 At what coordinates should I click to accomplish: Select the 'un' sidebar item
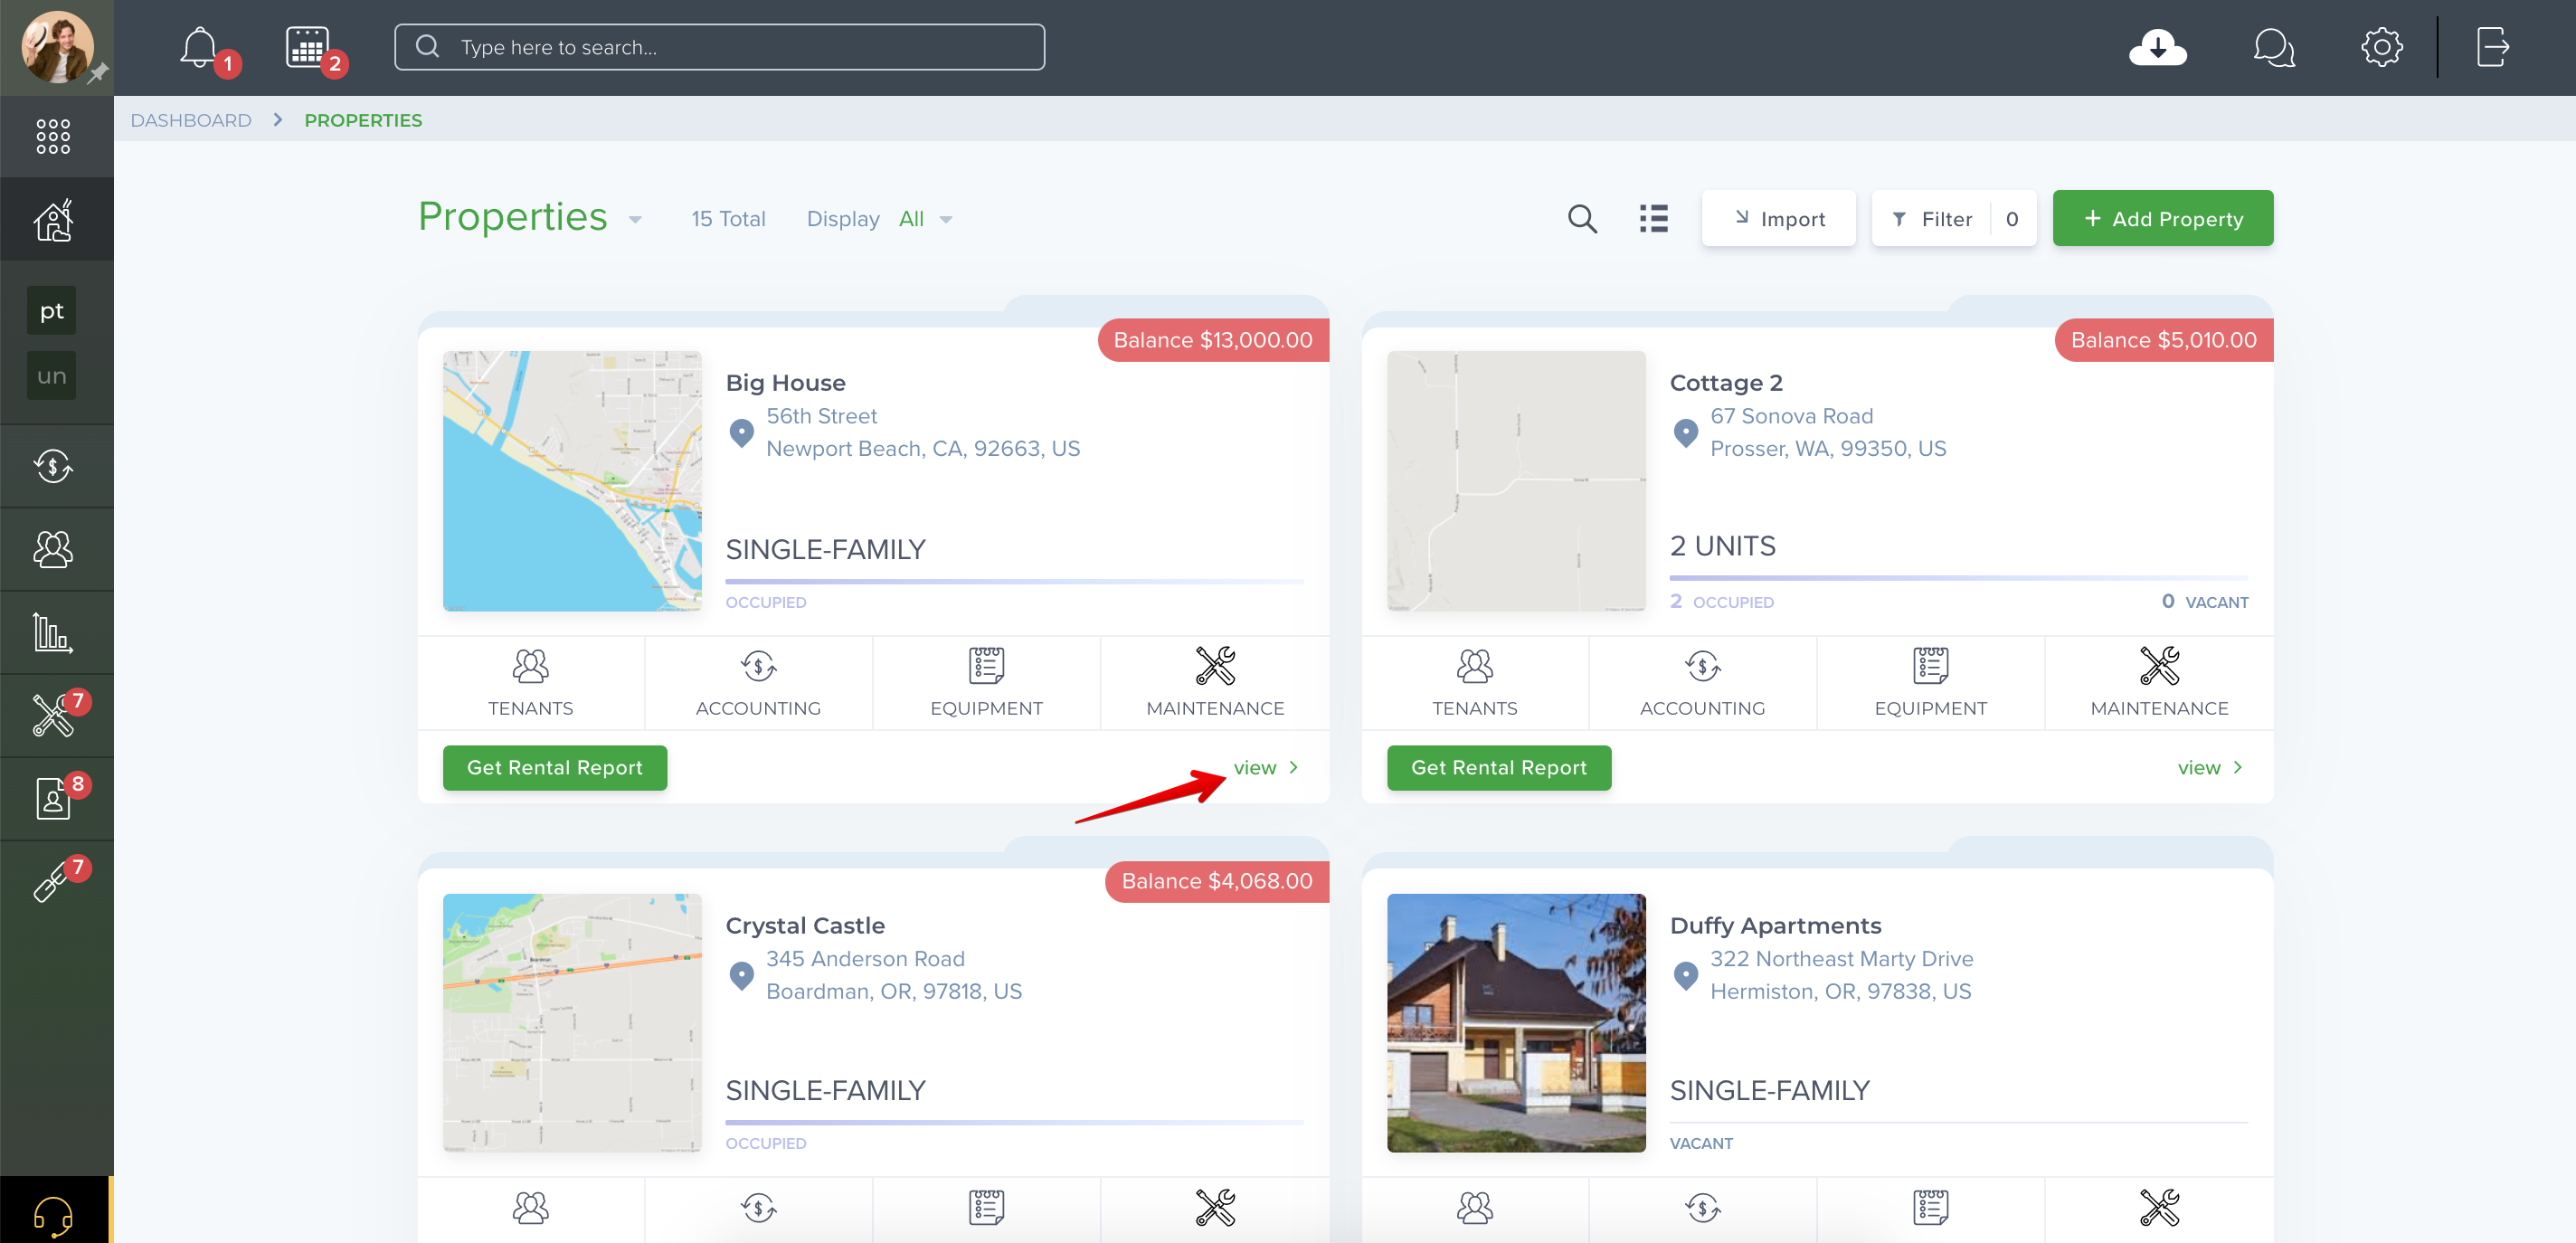click(52, 376)
